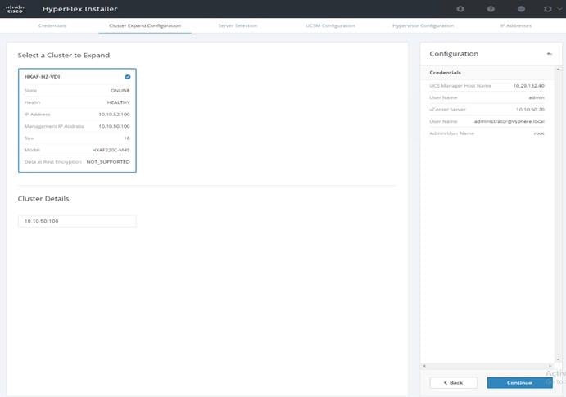This screenshot has height=397, width=566.
Task: Open the Hypervisor Configuration tab
Action: pos(423,25)
